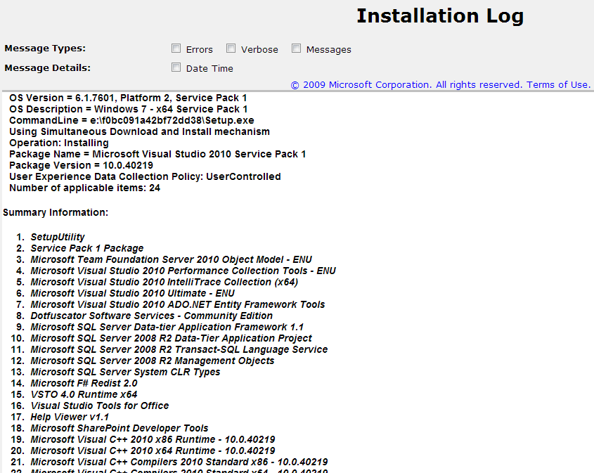
Task: Open Microsoft SharePoint Developer Tools entry
Action: click(x=120, y=428)
